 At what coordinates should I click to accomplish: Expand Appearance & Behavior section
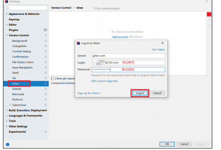(x=6, y=14)
